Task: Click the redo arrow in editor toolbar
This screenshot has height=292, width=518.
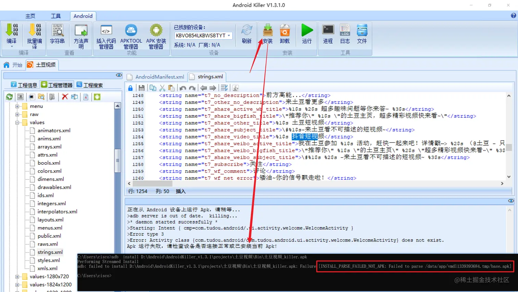Action: click(x=192, y=88)
